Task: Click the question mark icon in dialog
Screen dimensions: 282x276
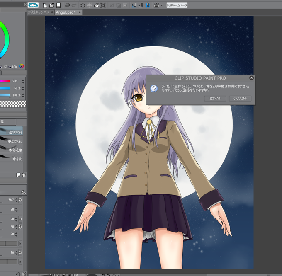Action: tap(154, 88)
